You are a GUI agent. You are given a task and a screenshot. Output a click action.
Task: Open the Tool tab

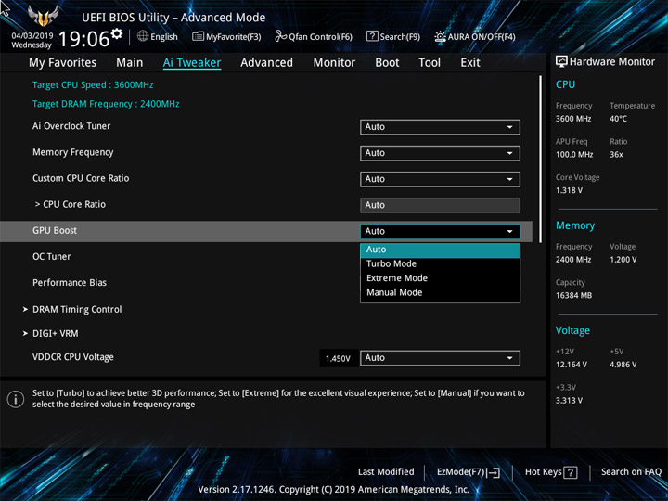click(430, 63)
